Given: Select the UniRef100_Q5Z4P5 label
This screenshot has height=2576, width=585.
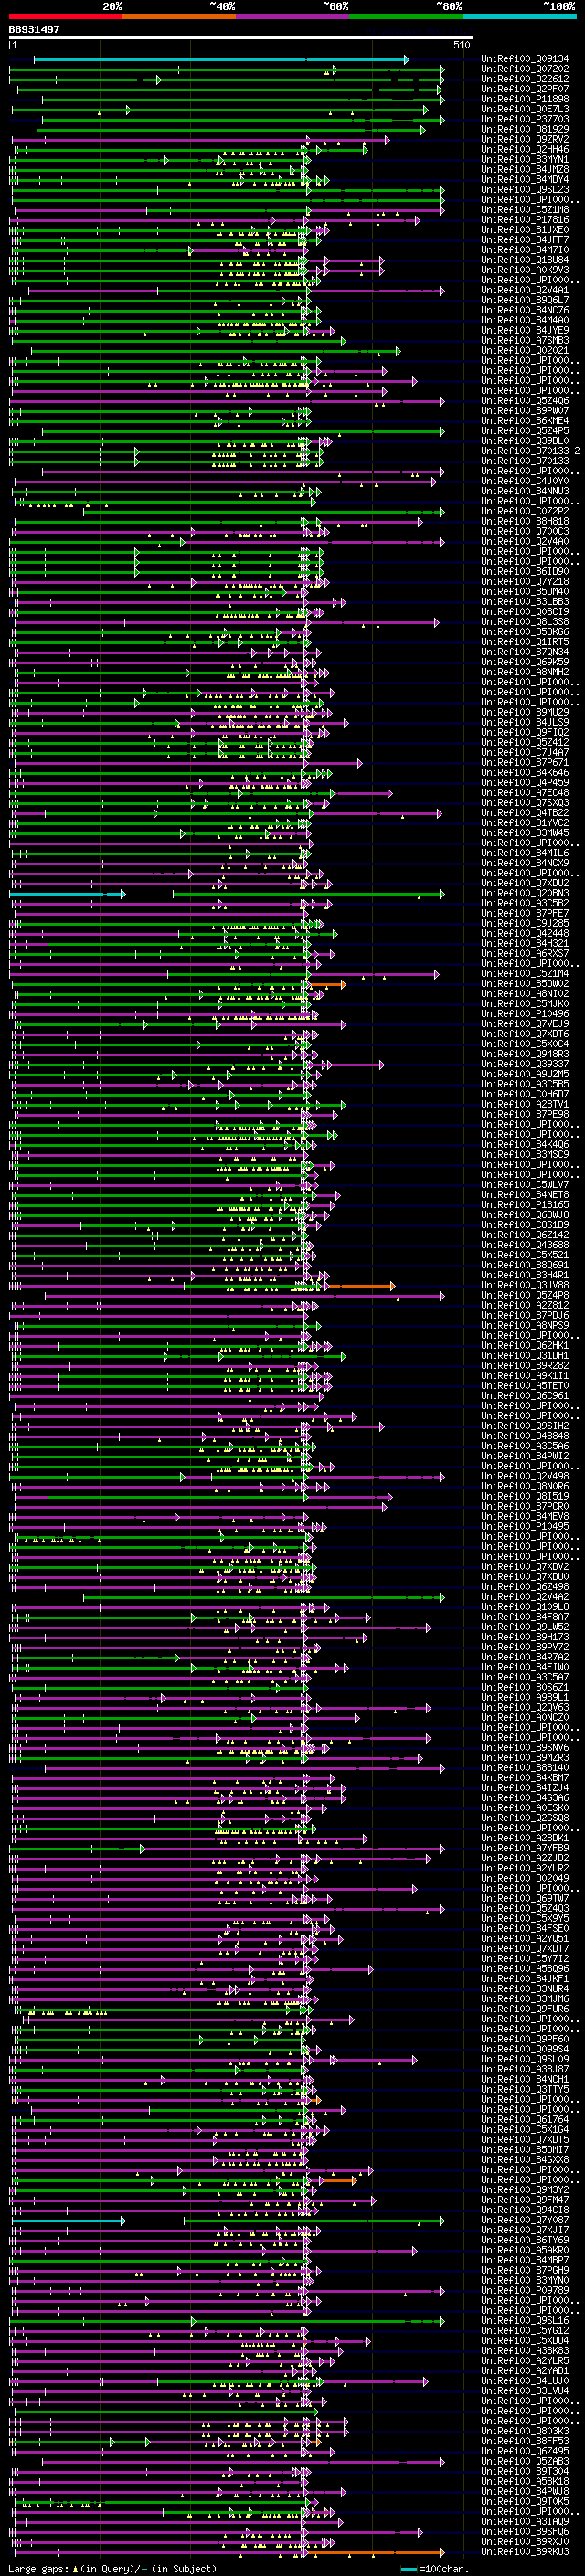Looking at the screenshot, I should coord(524,432).
